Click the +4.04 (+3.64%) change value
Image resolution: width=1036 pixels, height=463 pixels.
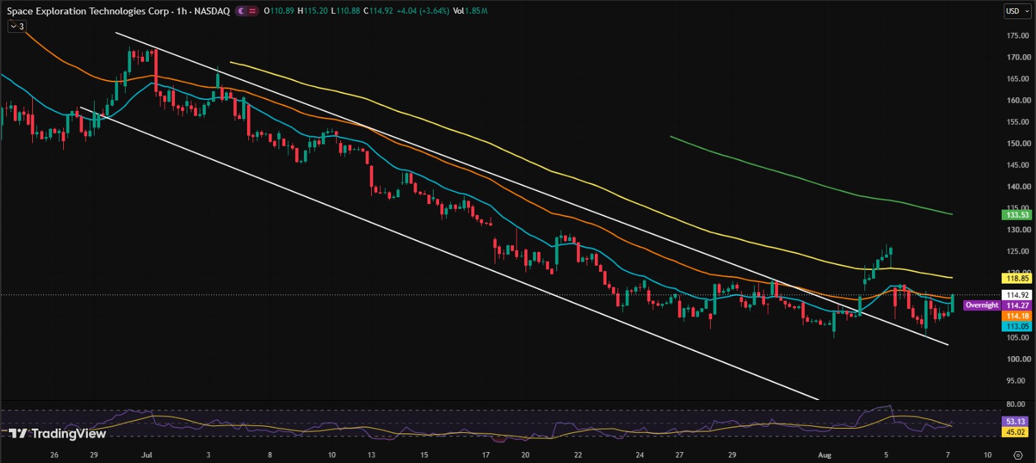coord(424,11)
